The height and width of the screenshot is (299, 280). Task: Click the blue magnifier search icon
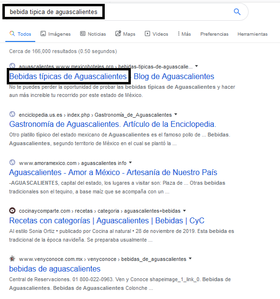[x=237, y=12]
